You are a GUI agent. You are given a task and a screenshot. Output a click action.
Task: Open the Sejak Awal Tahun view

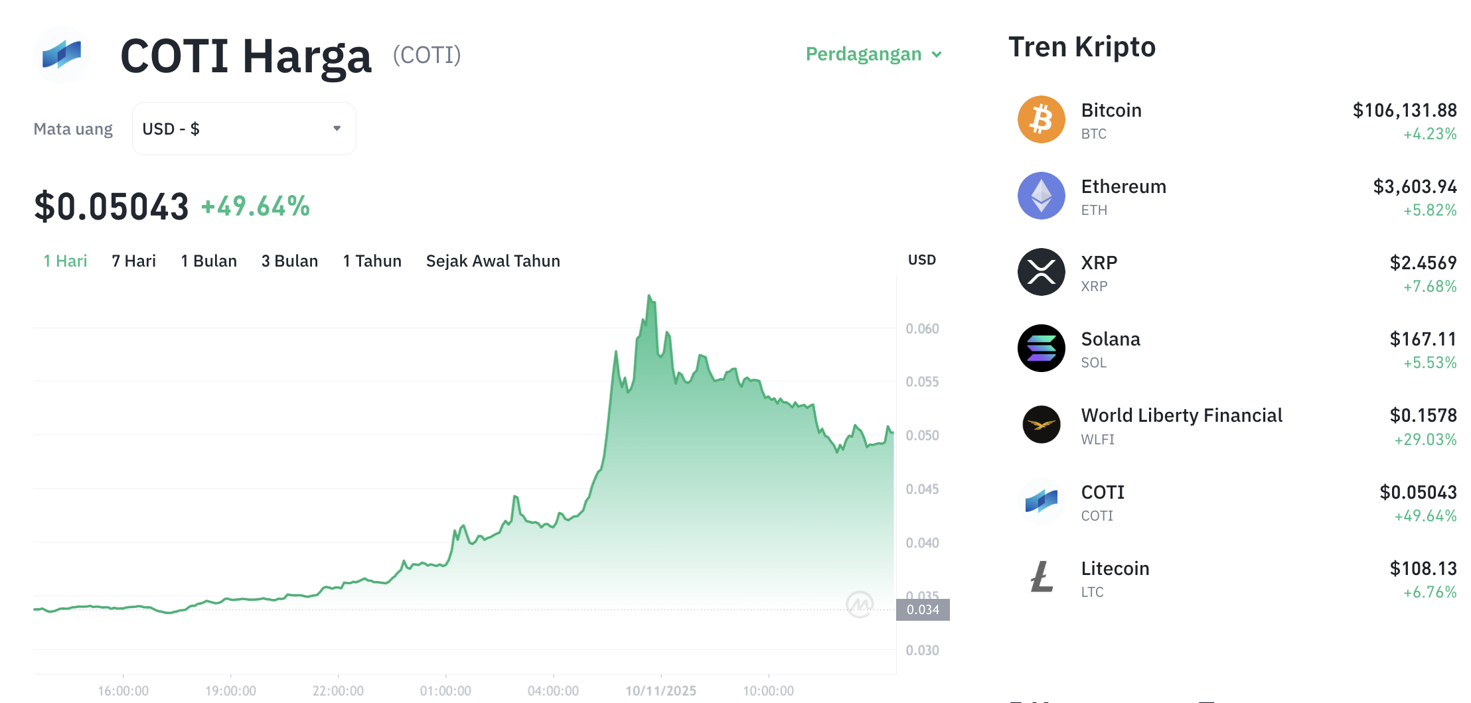(493, 261)
